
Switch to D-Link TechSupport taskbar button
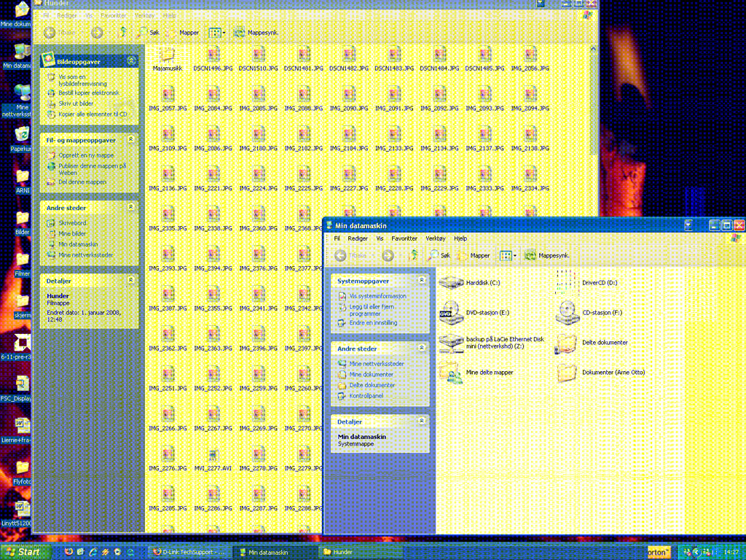pos(189,553)
